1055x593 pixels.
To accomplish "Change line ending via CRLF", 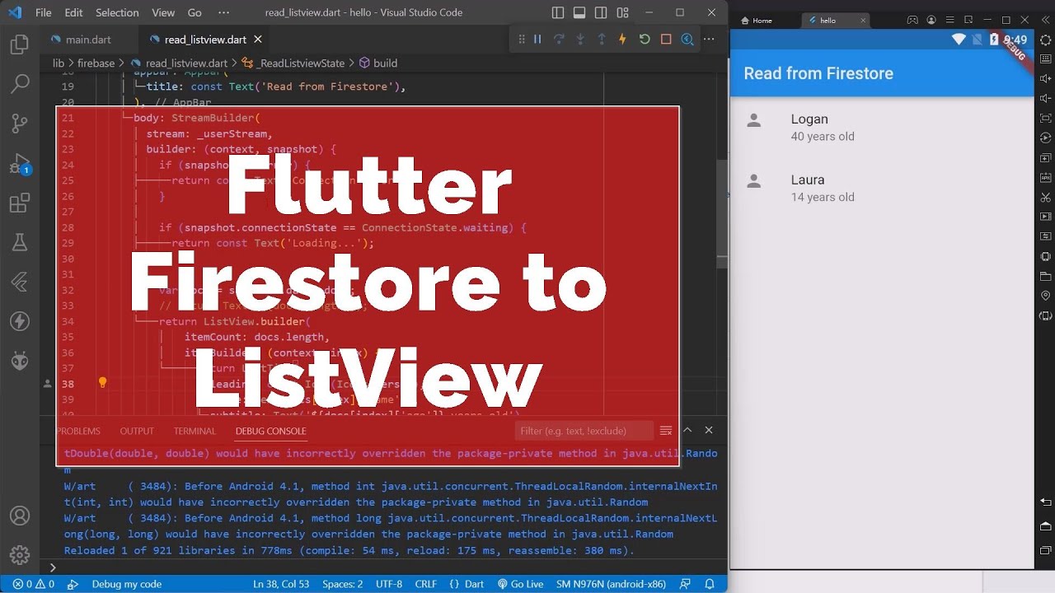I will coord(426,584).
